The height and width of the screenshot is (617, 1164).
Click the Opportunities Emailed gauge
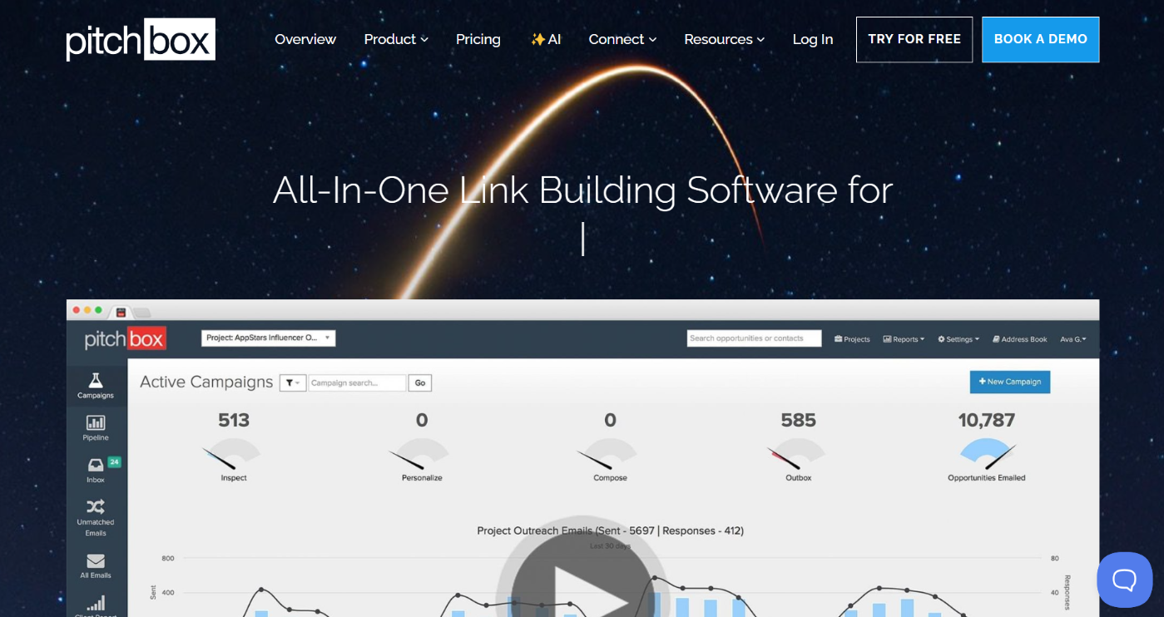point(987,453)
